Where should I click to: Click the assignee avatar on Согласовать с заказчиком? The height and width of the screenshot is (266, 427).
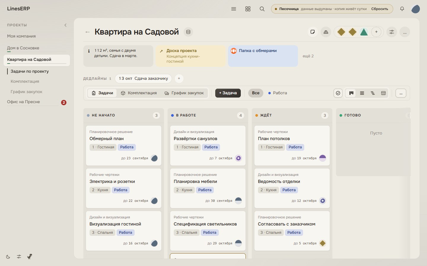click(323, 243)
